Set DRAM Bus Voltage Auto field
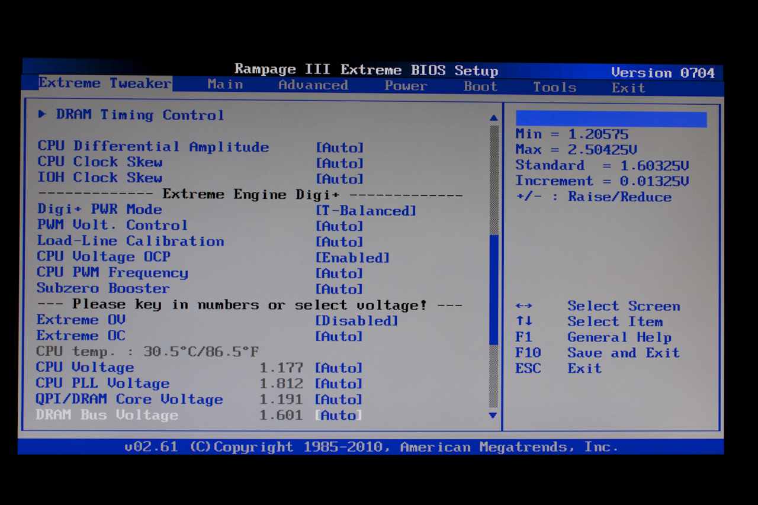This screenshot has height=505, width=758. (x=339, y=415)
